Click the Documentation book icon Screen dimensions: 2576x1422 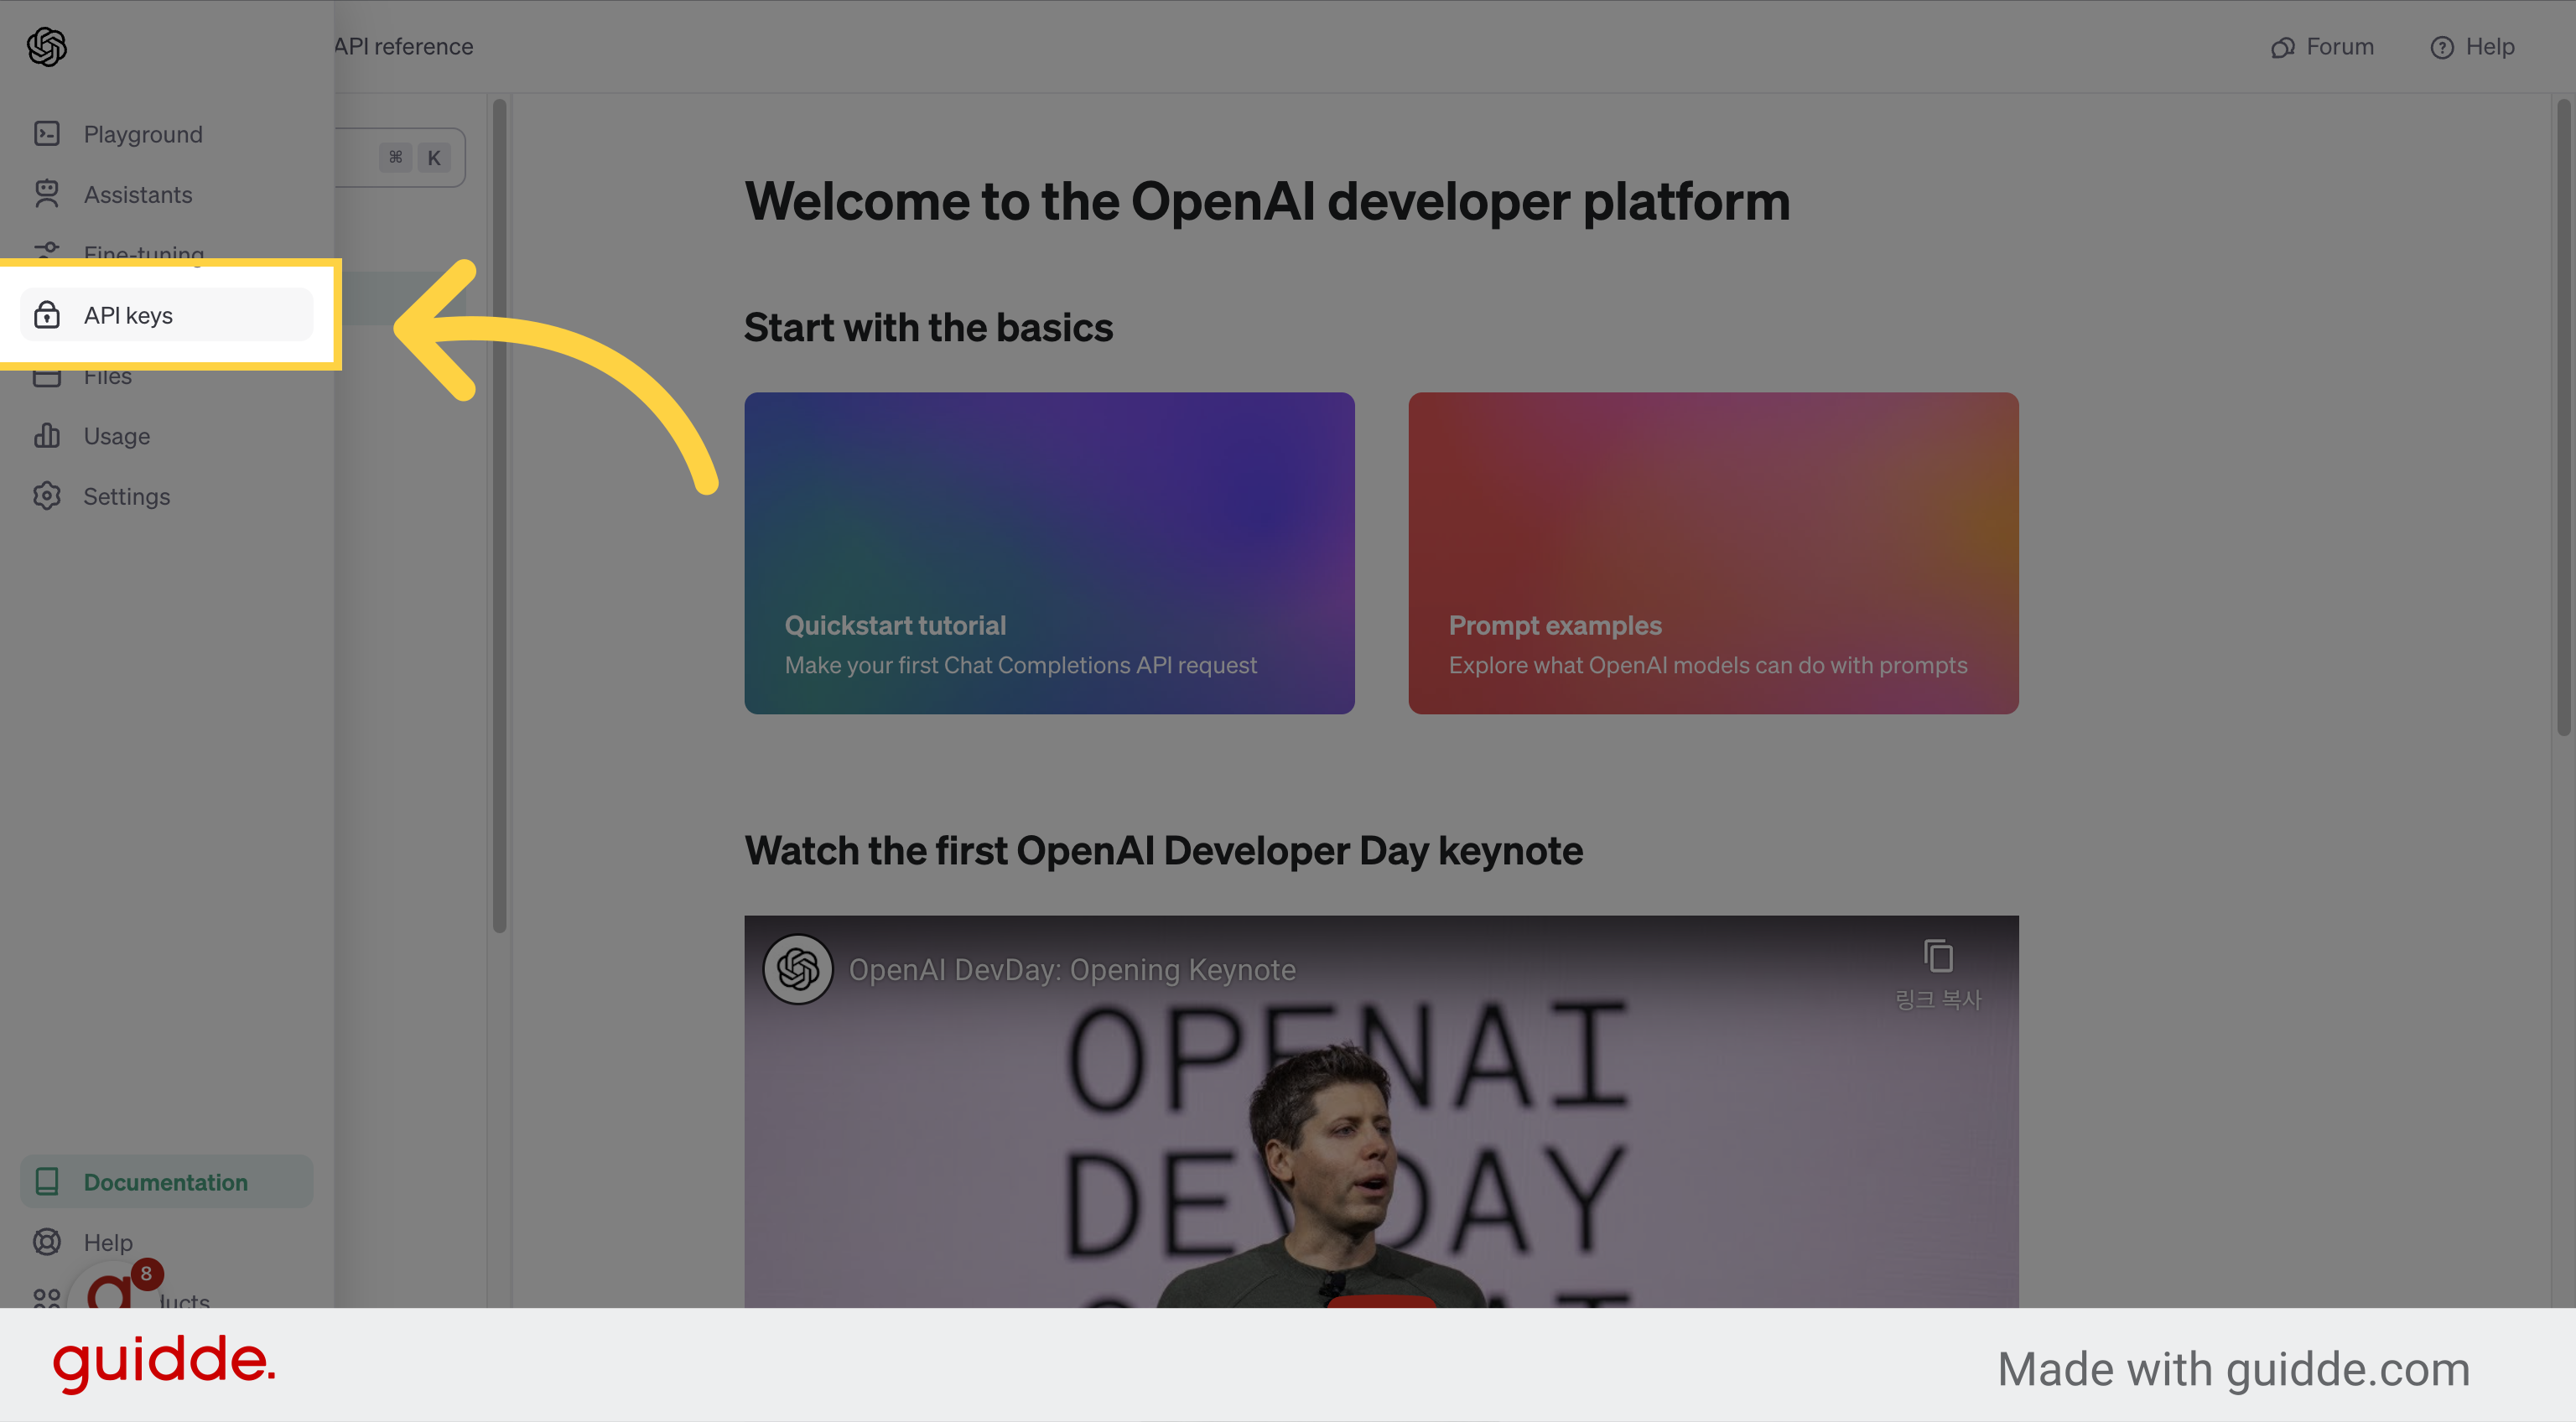[x=47, y=1182]
